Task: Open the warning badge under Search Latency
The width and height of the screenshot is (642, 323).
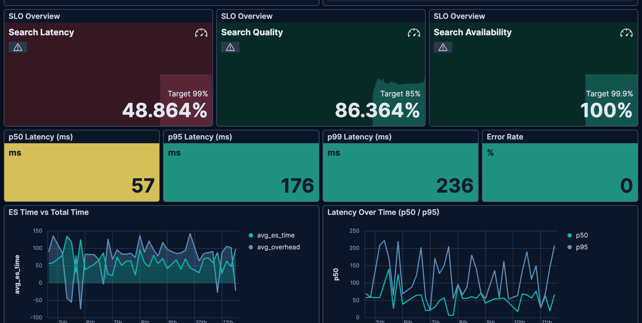Action: pyautogui.click(x=18, y=47)
